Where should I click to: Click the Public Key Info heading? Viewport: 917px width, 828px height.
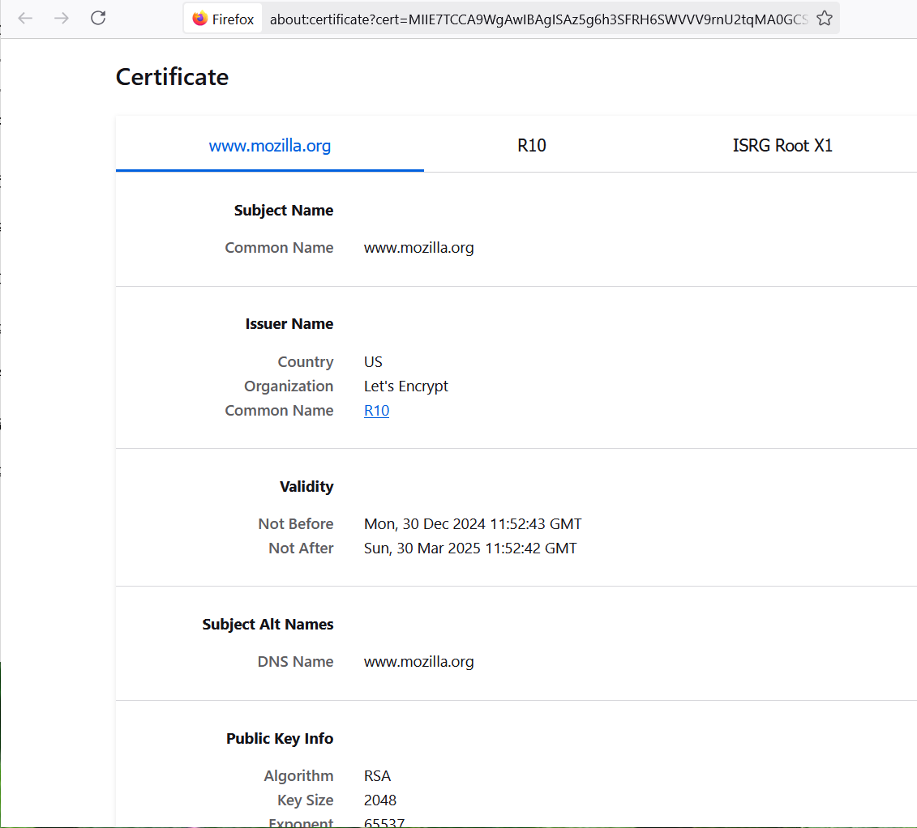(280, 738)
